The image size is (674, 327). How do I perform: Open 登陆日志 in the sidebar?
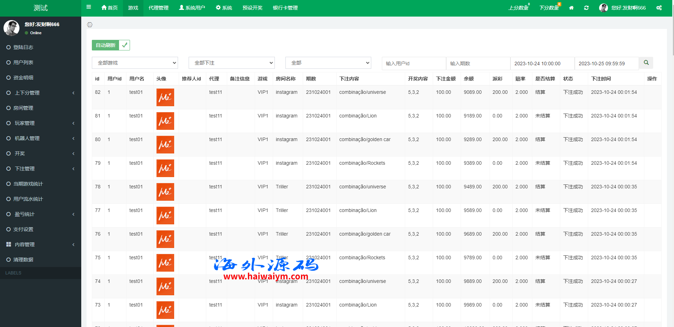click(23, 47)
